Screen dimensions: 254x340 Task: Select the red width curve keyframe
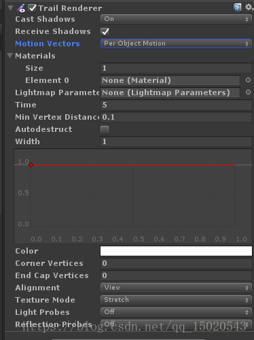point(31,165)
